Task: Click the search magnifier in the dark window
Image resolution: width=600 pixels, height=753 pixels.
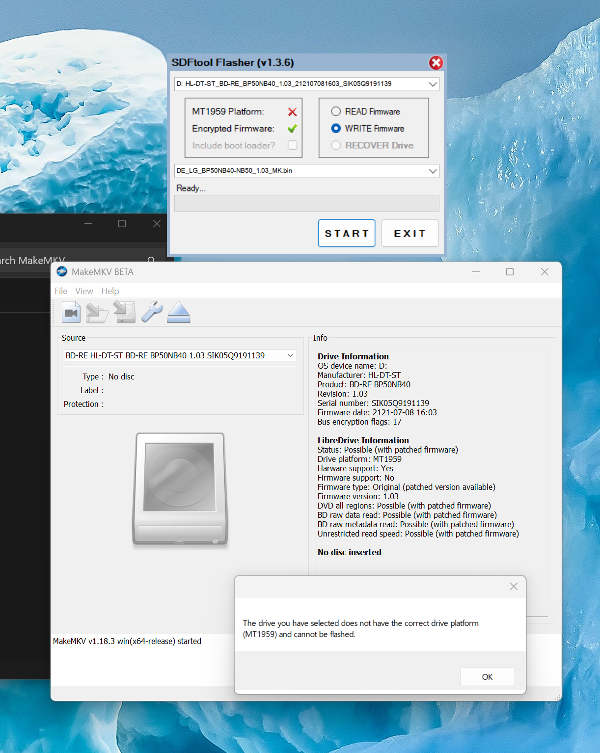Action: click(x=151, y=260)
